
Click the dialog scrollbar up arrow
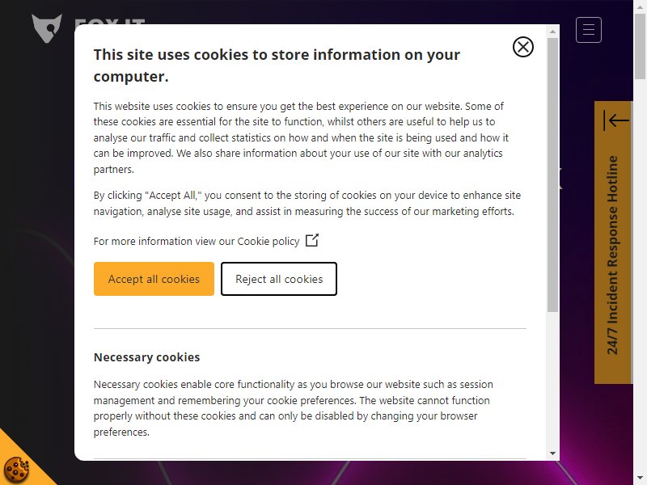(552, 32)
